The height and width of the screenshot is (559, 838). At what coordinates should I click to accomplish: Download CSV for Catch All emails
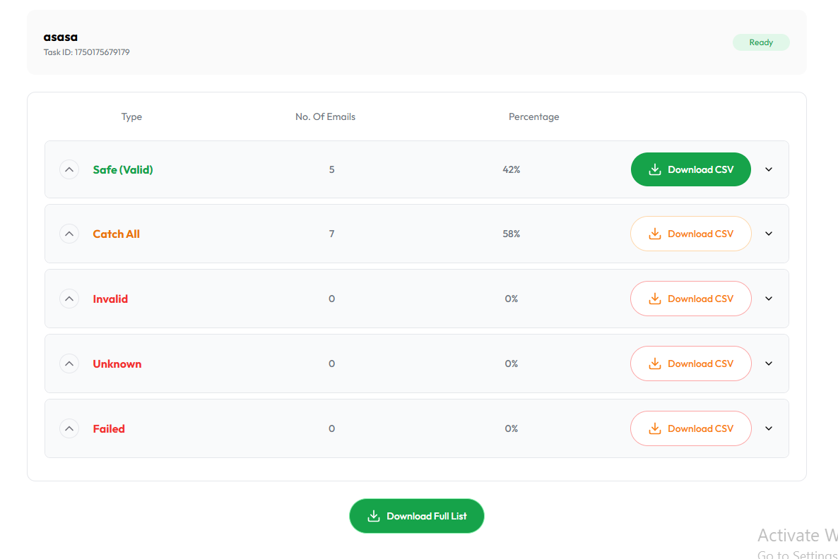tap(690, 234)
